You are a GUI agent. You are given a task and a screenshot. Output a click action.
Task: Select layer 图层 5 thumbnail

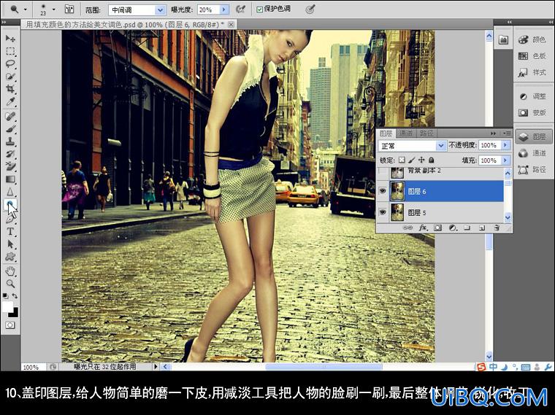tap(397, 212)
